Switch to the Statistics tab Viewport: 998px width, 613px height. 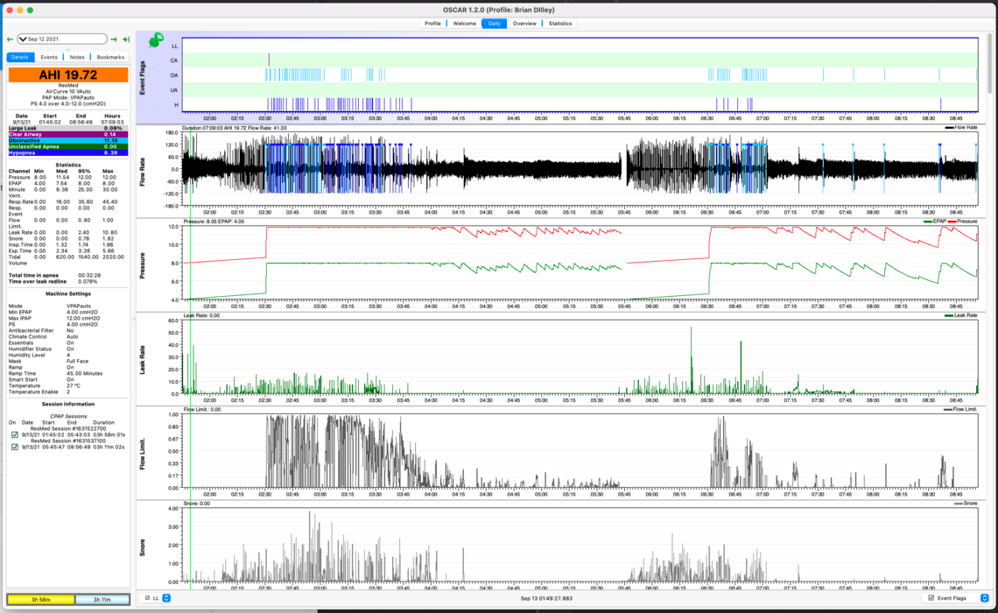tap(560, 24)
